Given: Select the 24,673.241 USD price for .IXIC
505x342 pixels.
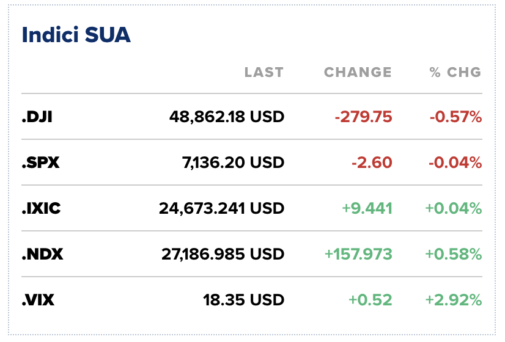Looking at the screenshot, I should coord(222,208).
